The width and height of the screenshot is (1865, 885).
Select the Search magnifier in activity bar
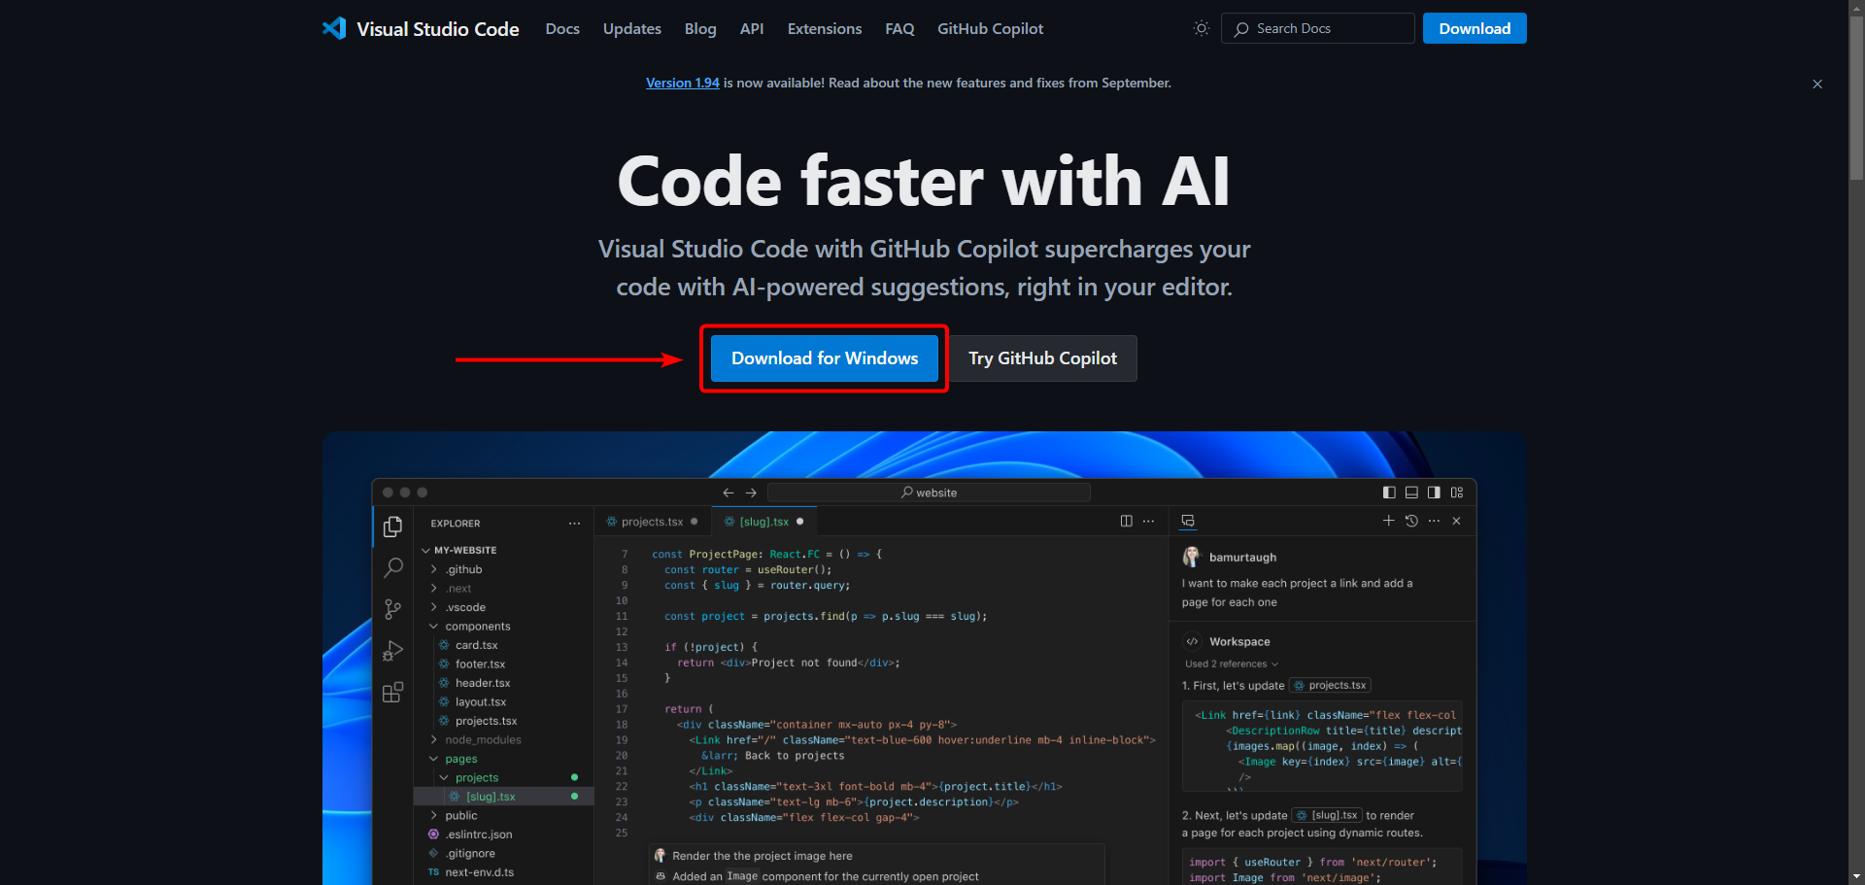pyautogui.click(x=392, y=567)
